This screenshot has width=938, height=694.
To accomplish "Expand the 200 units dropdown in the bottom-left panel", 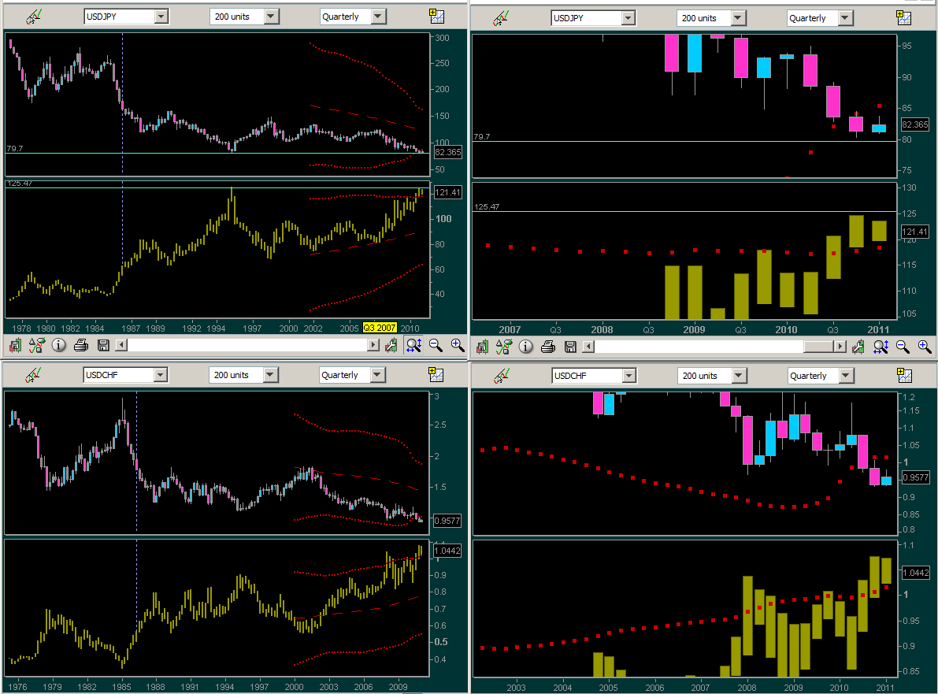I will click(x=270, y=375).
